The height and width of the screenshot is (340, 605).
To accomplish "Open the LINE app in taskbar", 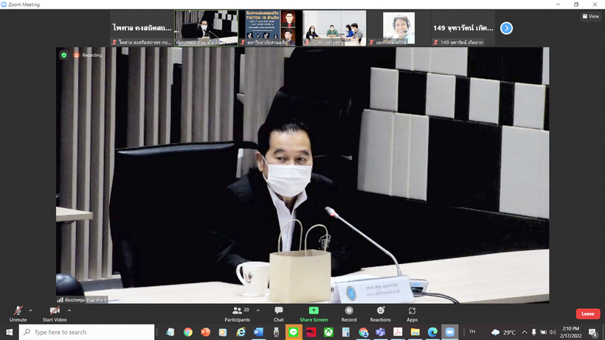I will (x=293, y=333).
